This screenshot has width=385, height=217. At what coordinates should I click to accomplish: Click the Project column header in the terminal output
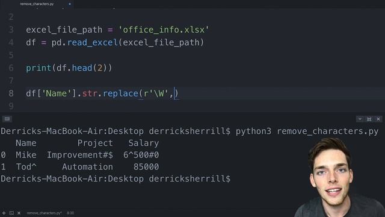coord(95,143)
